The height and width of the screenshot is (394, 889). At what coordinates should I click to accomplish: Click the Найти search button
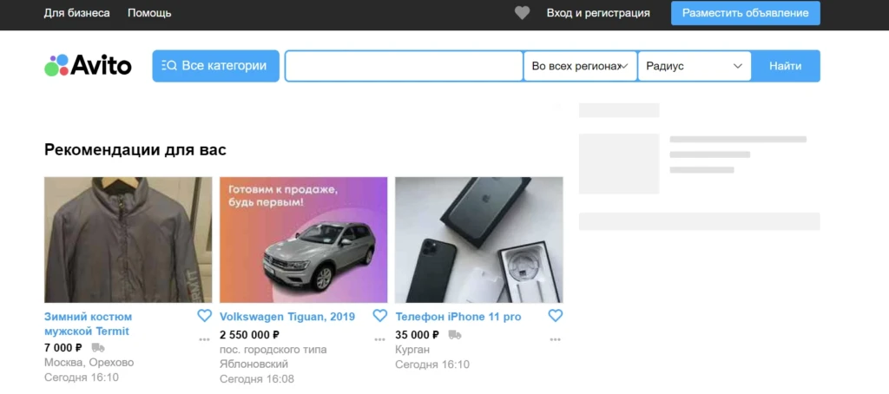coord(785,66)
